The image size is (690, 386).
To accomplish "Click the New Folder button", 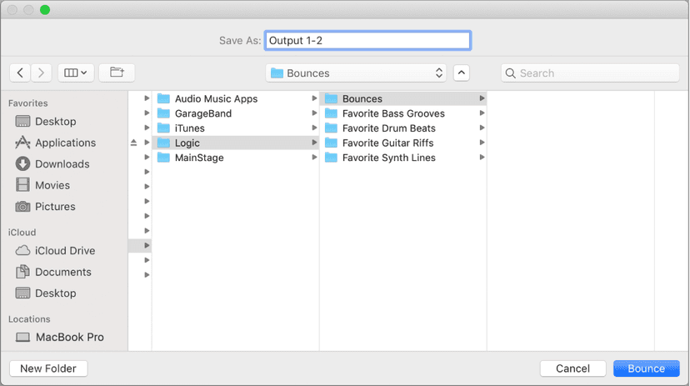I will coord(48,368).
